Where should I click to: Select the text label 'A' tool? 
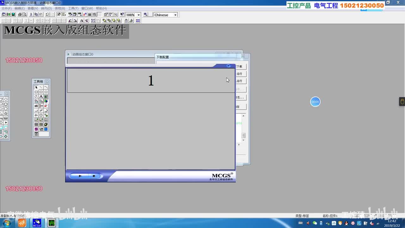41,97
